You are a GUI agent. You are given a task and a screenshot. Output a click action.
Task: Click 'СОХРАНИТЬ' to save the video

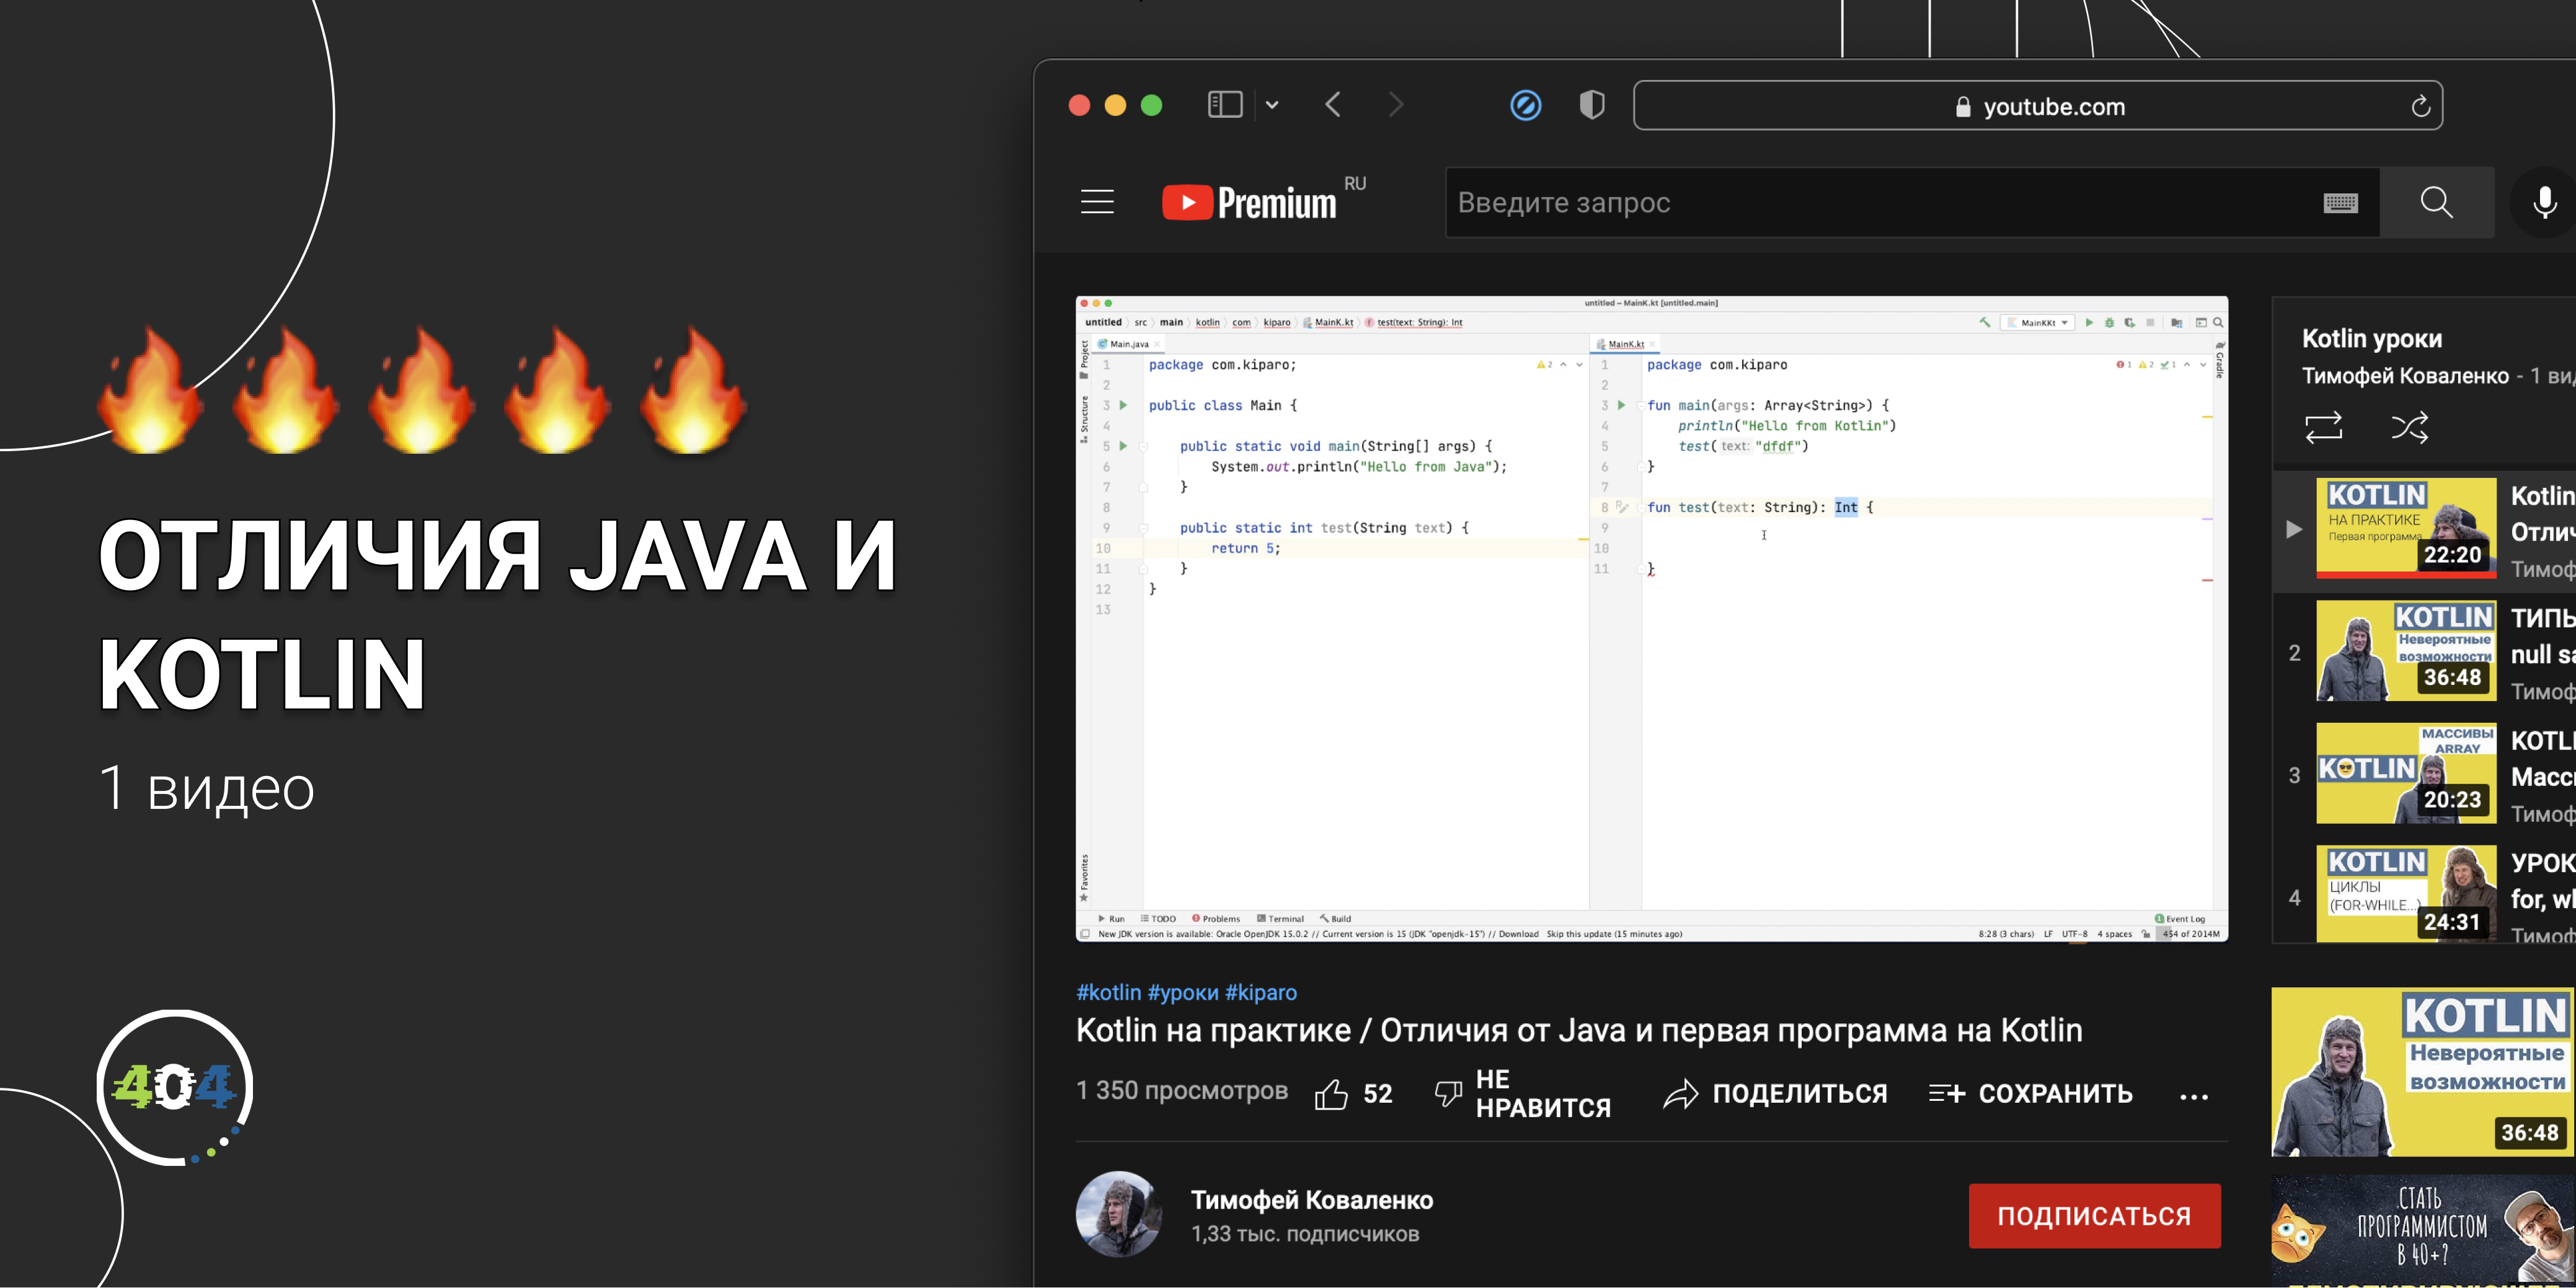pyautogui.click(x=2030, y=1094)
